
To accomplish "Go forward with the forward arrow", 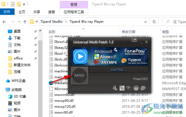I will pyautogui.click(x=12, y=22).
